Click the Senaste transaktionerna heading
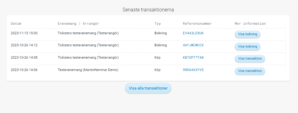Screen dimensions: 298x113 [x=148, y=10]
